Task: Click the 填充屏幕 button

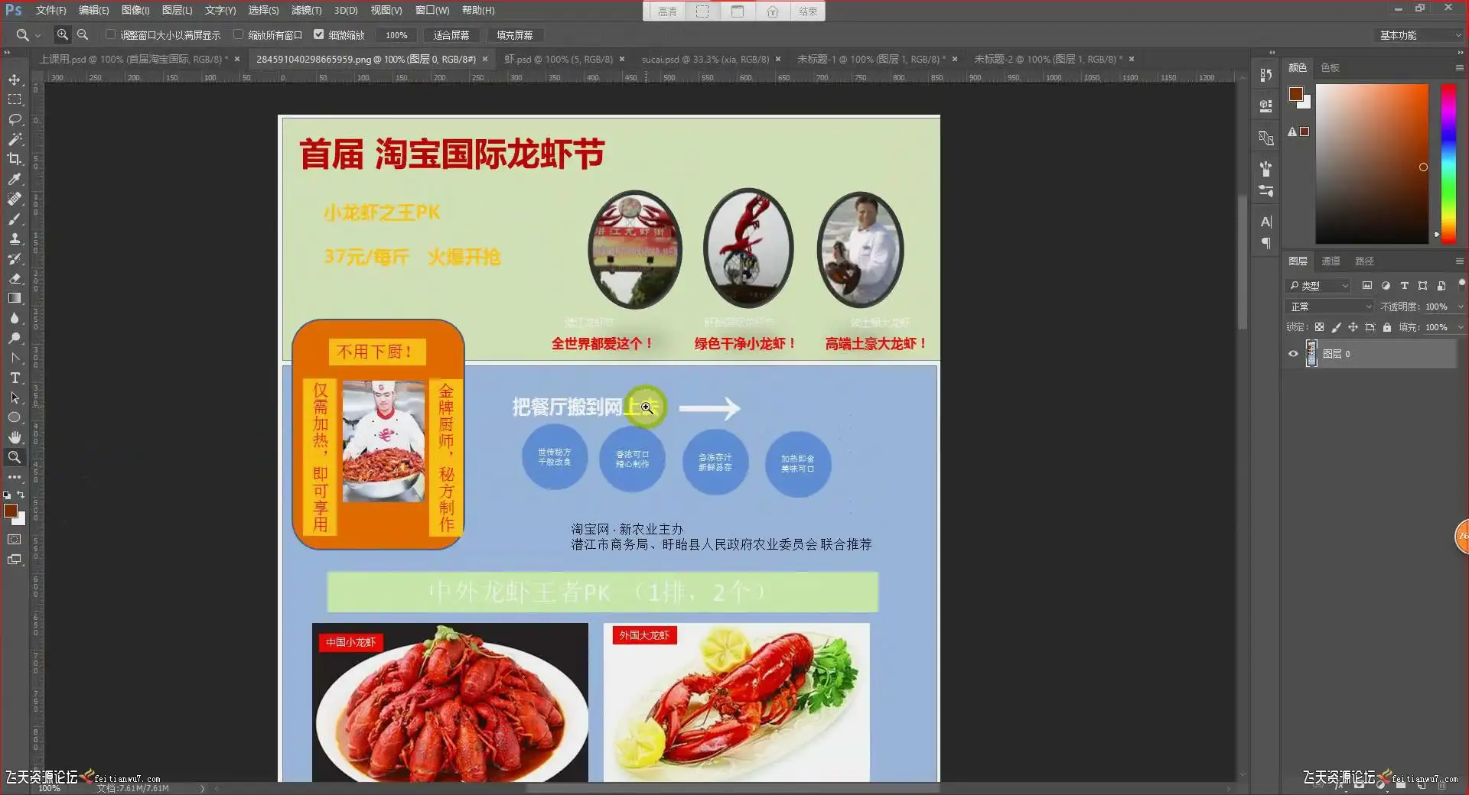Action: [514, 35]
